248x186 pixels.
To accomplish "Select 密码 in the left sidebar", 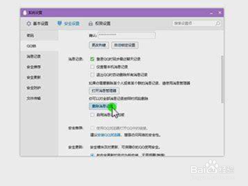I will tap(39, 35).
